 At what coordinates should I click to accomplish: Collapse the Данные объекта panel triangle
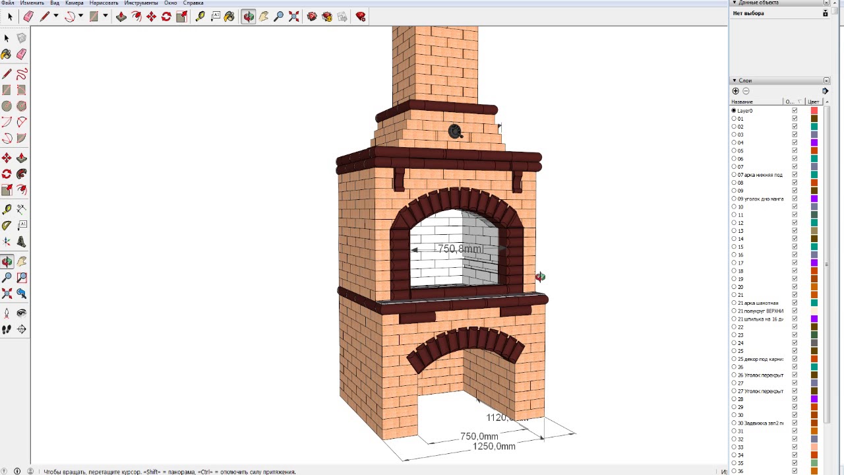pyautogui.click(x=735, y=3)
